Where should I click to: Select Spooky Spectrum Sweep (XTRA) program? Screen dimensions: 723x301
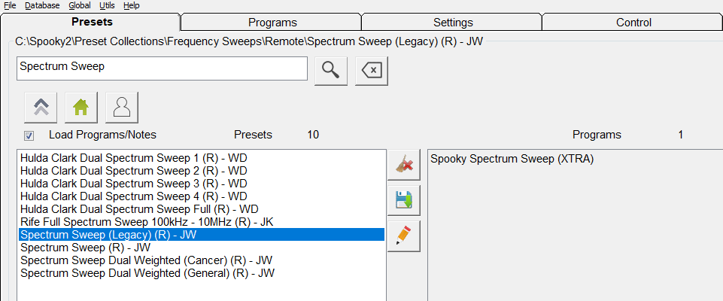pos(507,159)
